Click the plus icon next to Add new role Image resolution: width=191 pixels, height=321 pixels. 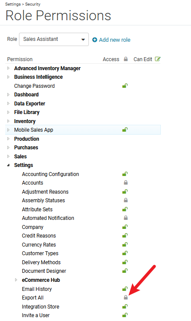94,40
